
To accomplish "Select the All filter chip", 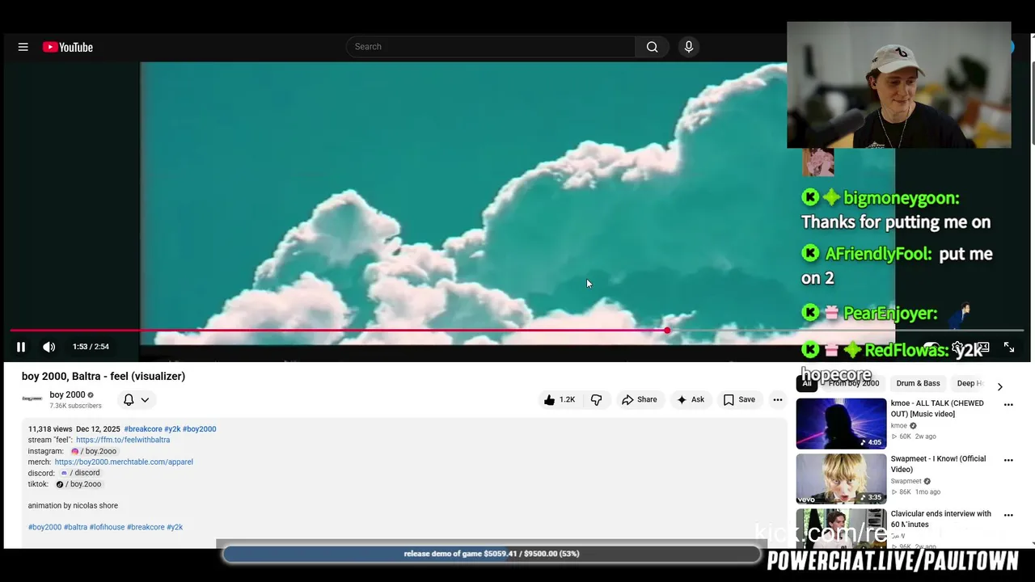I will pos(807,383).
